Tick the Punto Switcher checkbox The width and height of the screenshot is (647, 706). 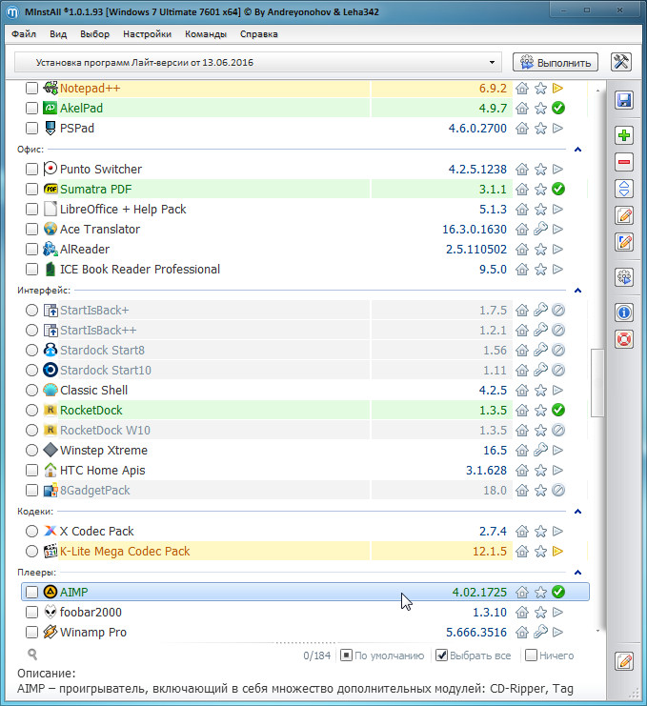[31, 170]
